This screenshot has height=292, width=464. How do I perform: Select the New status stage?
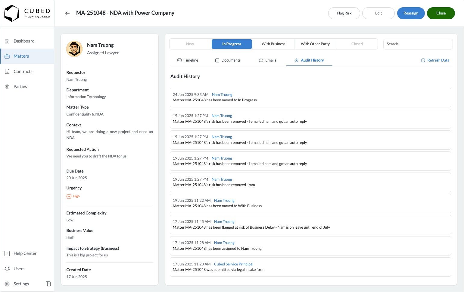tap(190, 44)
